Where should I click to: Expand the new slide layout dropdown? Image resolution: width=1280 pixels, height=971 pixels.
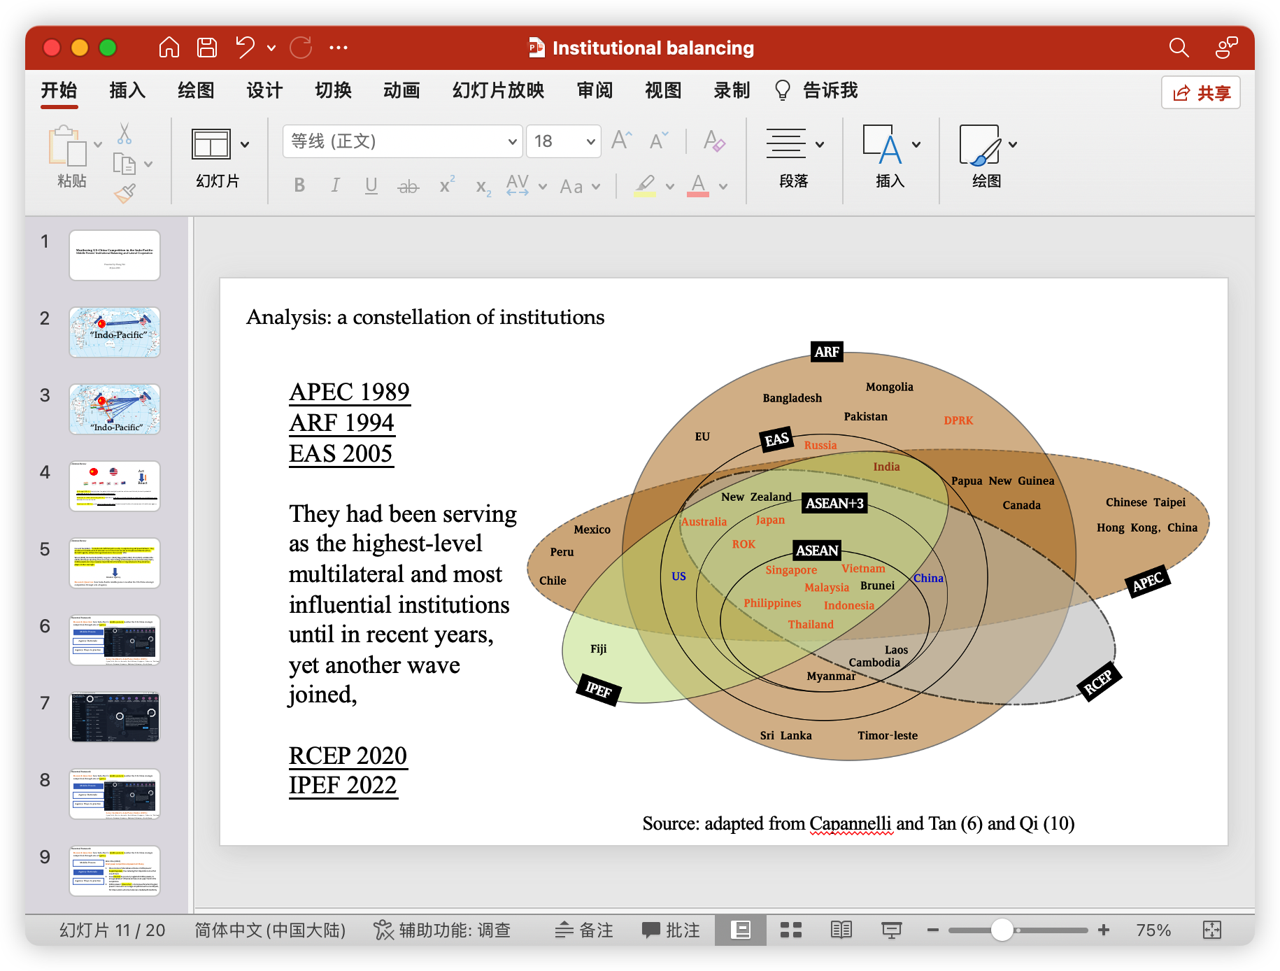[x=245, y=145]
